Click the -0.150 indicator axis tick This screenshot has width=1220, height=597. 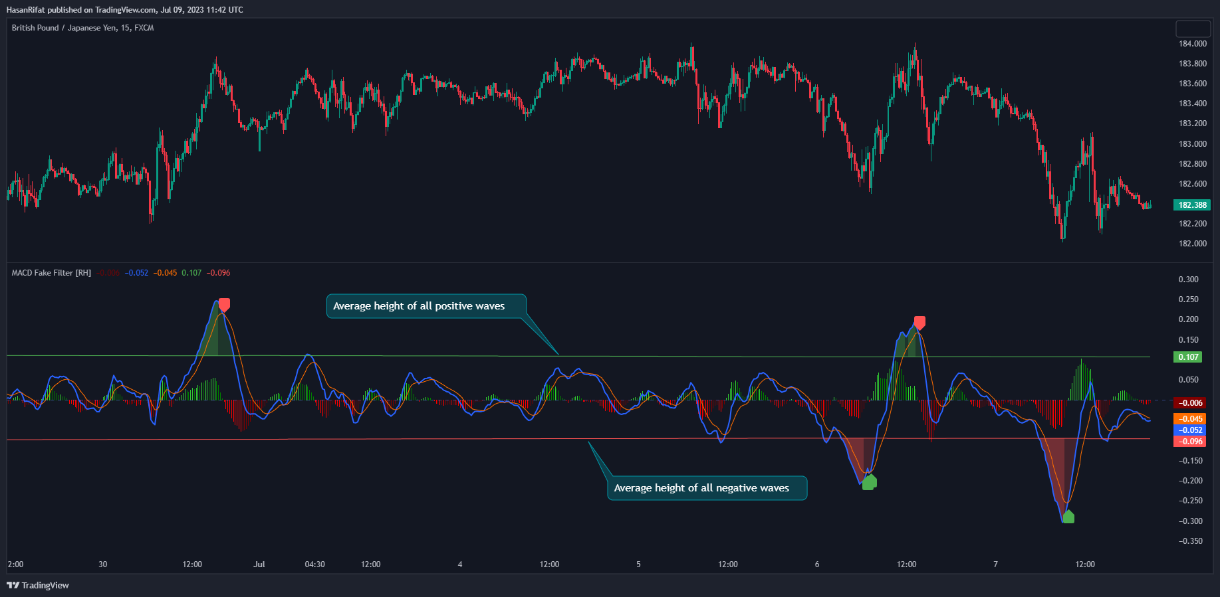coord(1190,461)
